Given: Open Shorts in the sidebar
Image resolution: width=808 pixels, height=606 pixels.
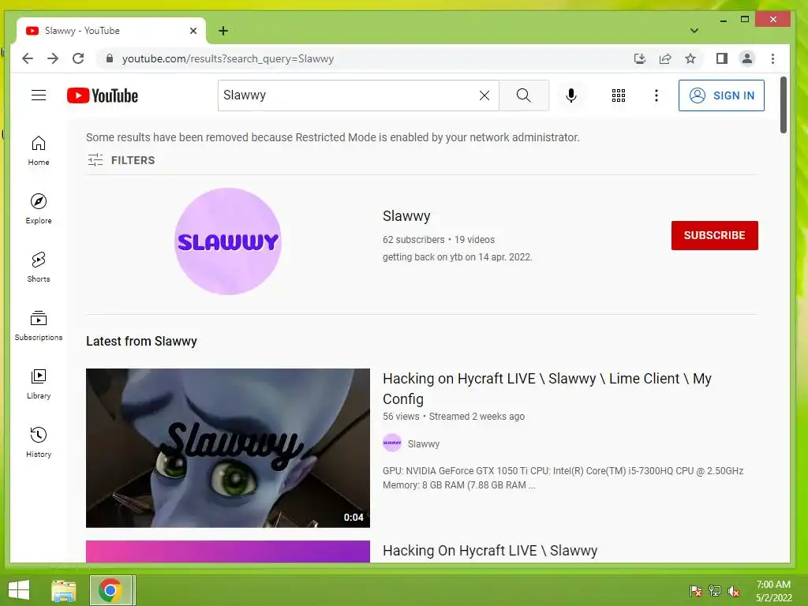Looking at the screenshot, I should [x=39, y=267].
